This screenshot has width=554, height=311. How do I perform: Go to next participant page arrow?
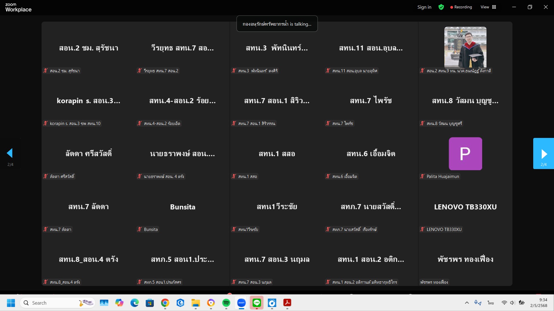pyautogui.click(x=544, y=154)
